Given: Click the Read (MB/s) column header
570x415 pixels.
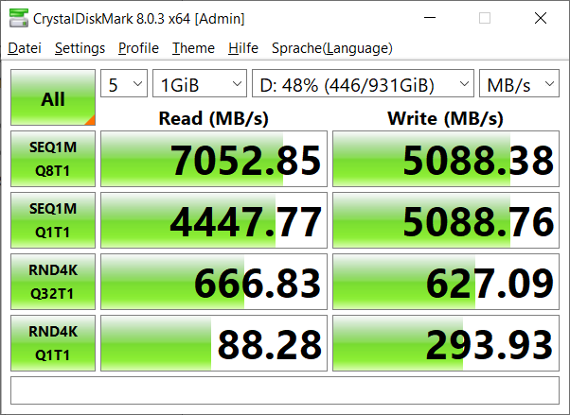Looking at the screenshot, I should coord(214,118).
